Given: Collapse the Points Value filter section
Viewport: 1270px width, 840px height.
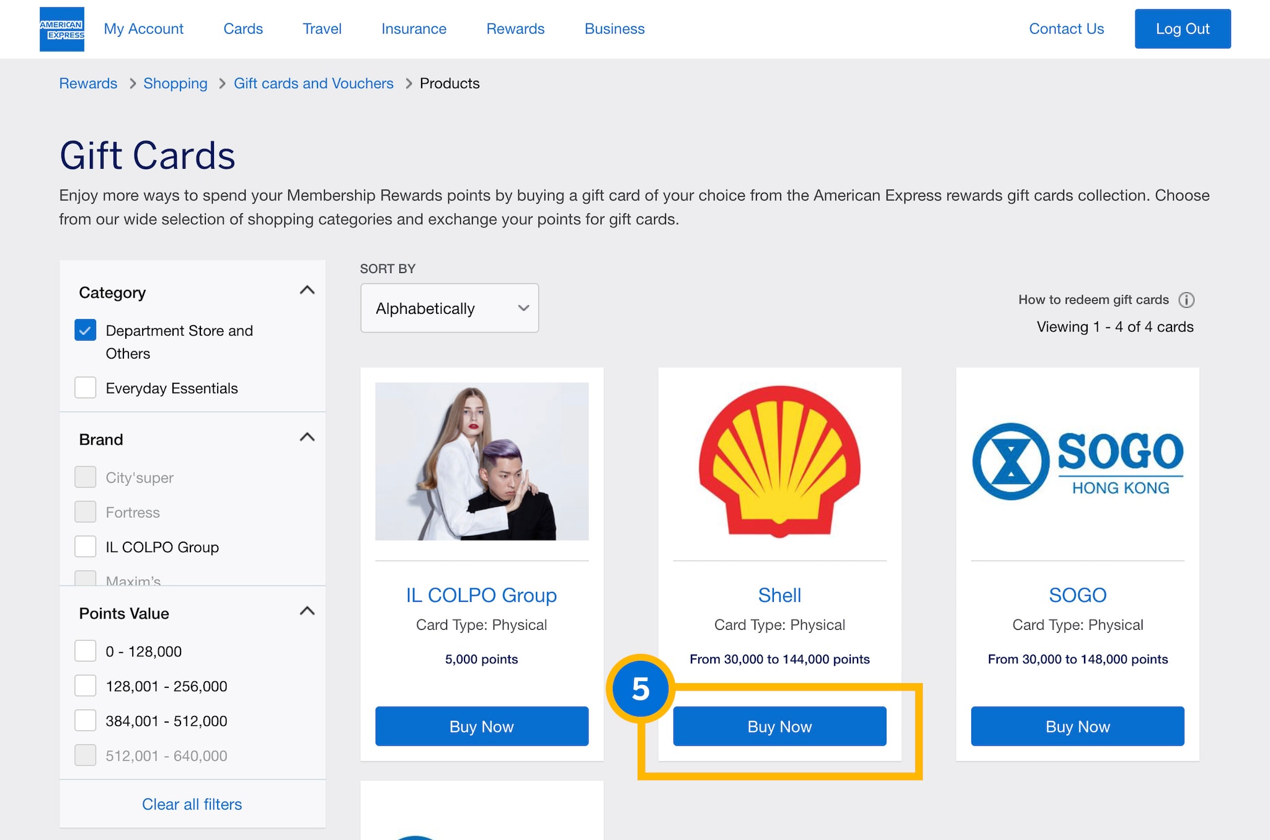Looking at the screenshot, I should pyautogui.click(x=307, y=611).
